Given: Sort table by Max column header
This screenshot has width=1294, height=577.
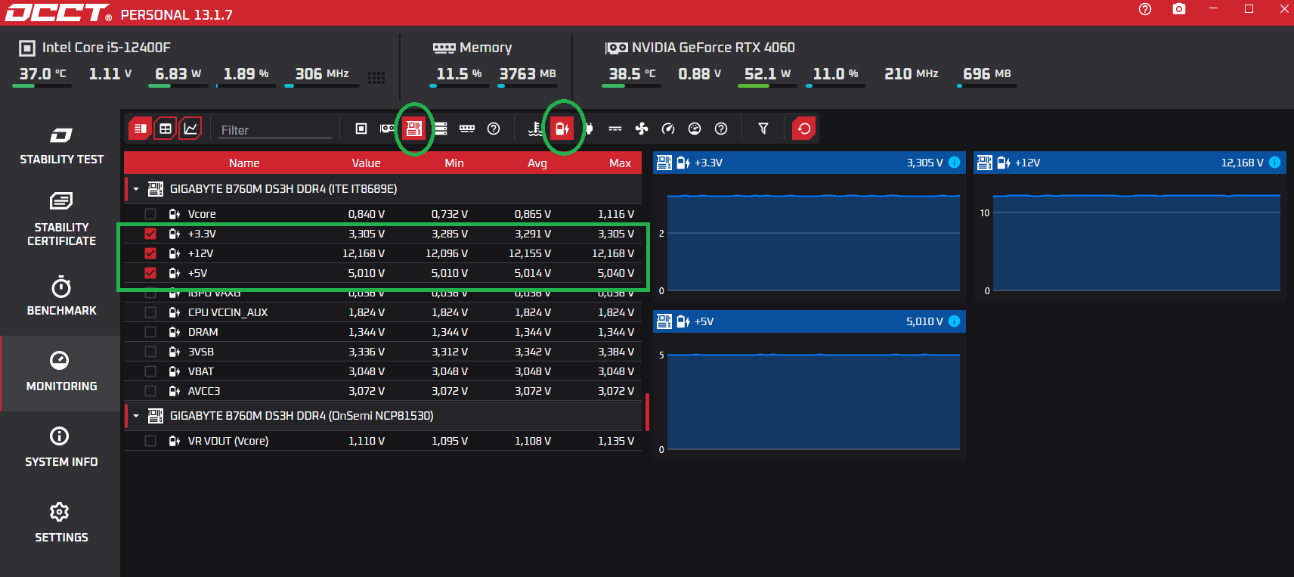Looking at the screenshot, I should (x=620, y=163).
